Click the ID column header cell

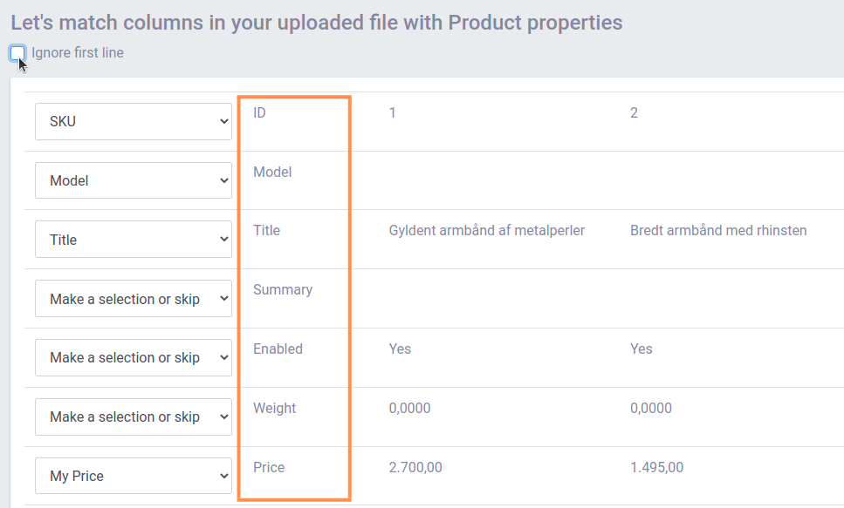coord(259,112)
